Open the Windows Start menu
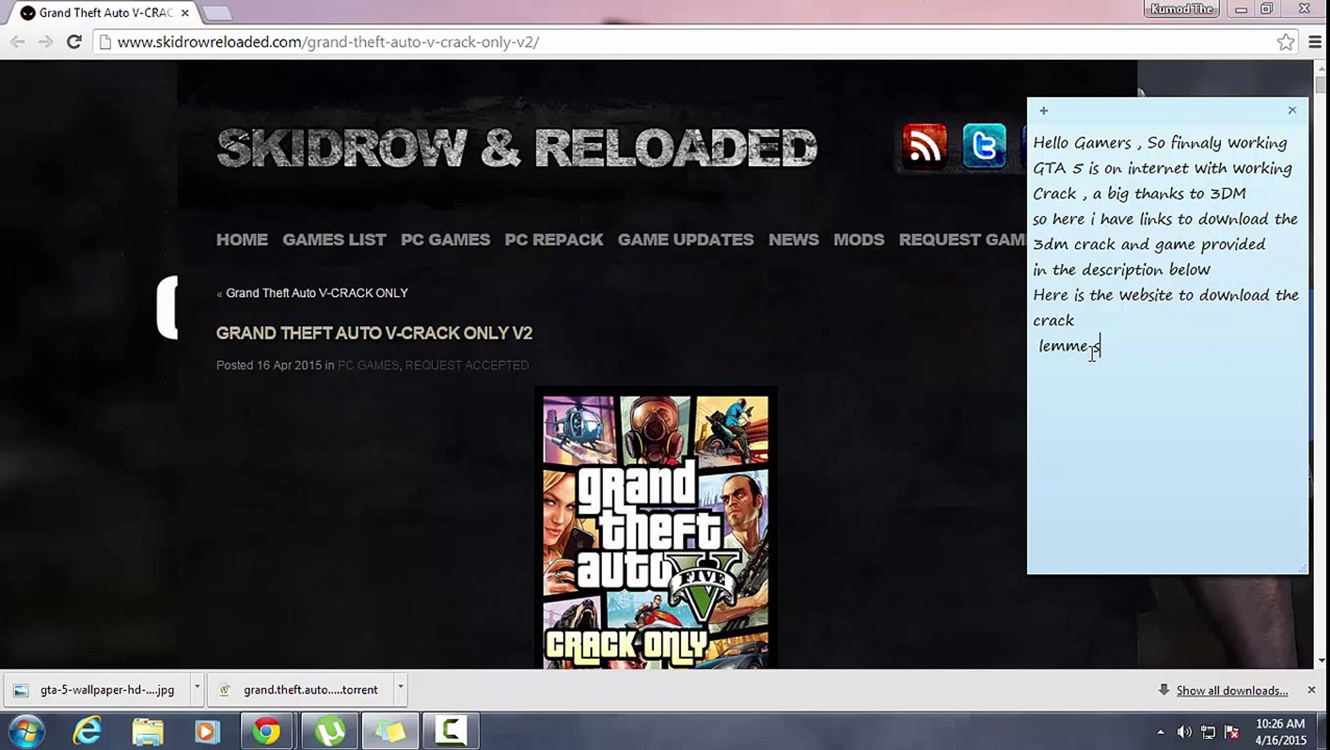Image resolution: width=1330 pixels, height=750 pixels. 27,731
